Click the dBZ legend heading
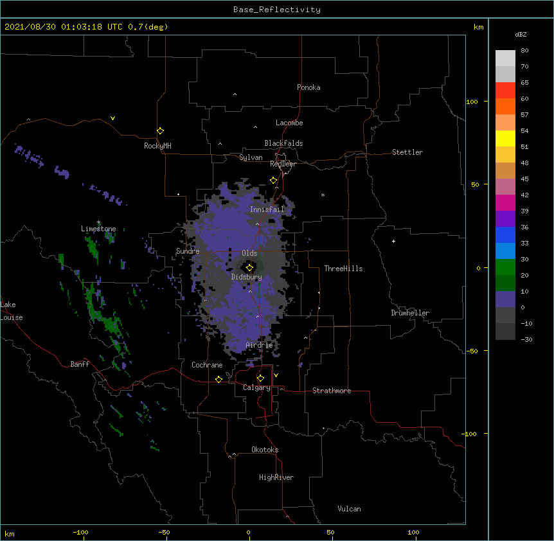Viewport: 554px width, 541px height. point(521,34)
